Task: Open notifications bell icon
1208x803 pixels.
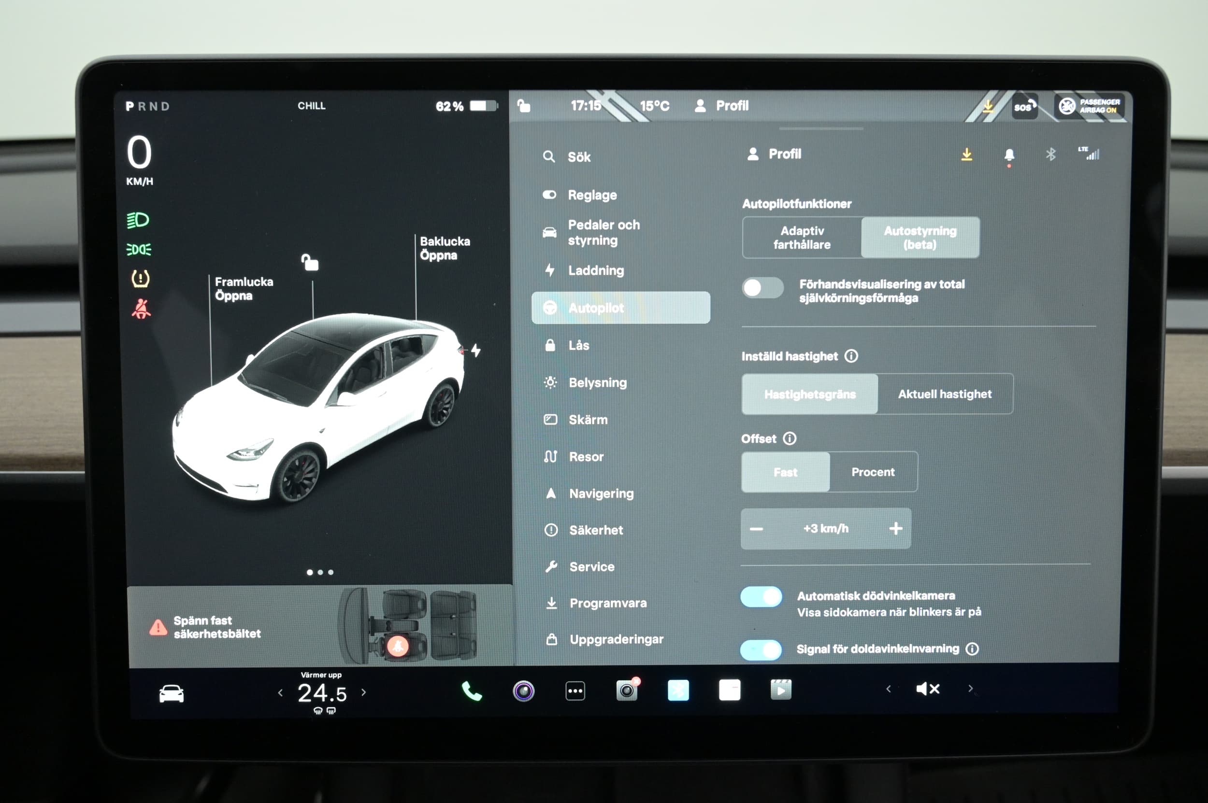Action: pyautogui.click(x=1008, y=155)
